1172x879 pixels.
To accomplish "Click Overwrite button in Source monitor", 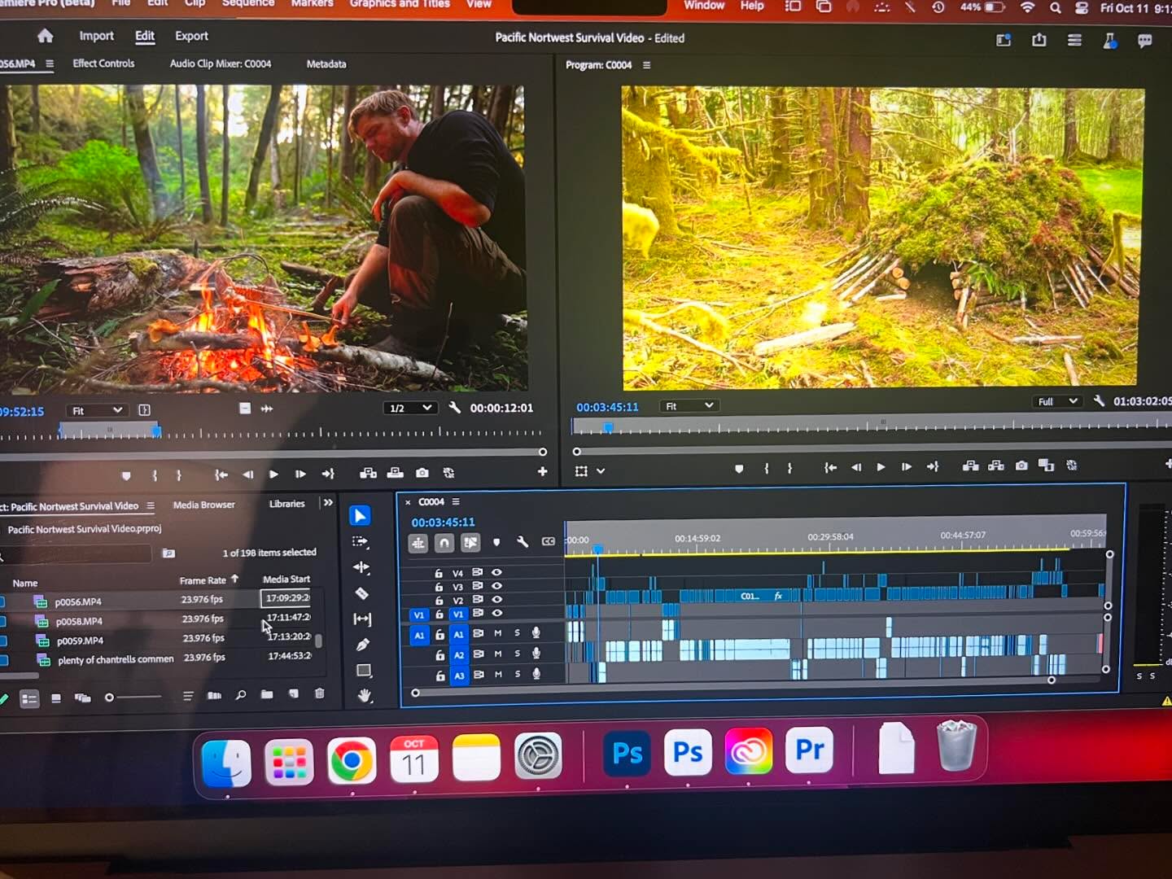I will pos(395,473).
